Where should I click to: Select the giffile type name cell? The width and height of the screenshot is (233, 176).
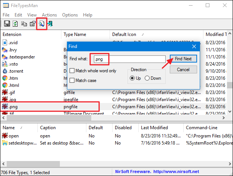click(69, 92)
